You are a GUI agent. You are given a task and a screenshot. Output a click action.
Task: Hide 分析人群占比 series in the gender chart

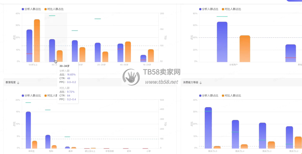coord(209,9)
